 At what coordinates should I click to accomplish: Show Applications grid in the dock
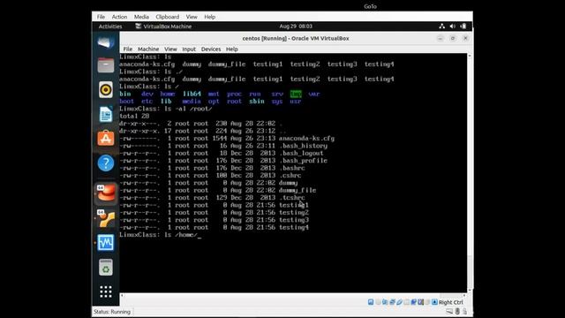coord(106,291)
